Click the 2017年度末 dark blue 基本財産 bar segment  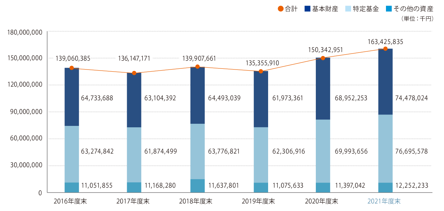134,100
